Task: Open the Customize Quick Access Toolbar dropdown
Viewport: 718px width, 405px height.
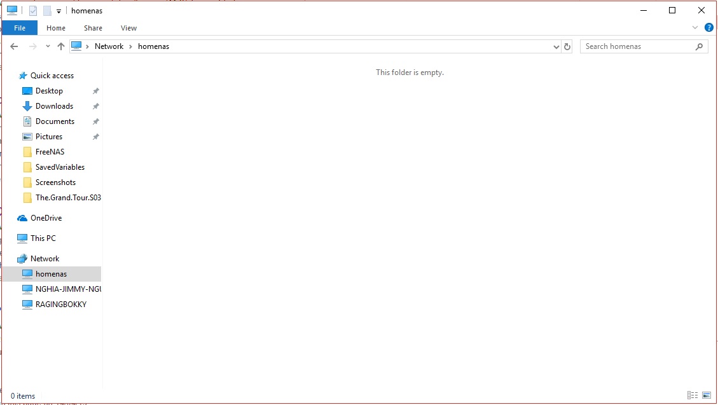Action: [x=59, y=11]
